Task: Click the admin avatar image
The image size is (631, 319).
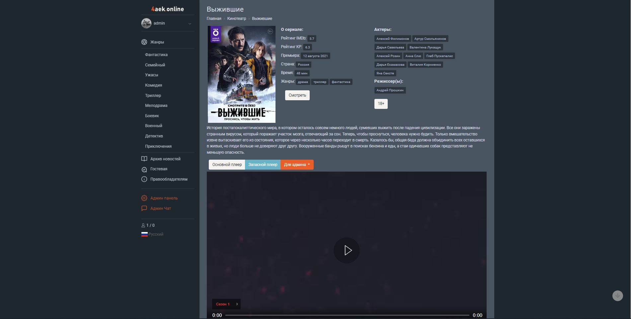Action: click(x=146, y=23)
